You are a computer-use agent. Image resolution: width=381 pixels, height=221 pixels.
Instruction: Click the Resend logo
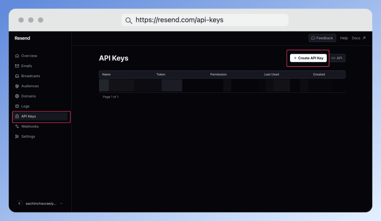(22, 38)
